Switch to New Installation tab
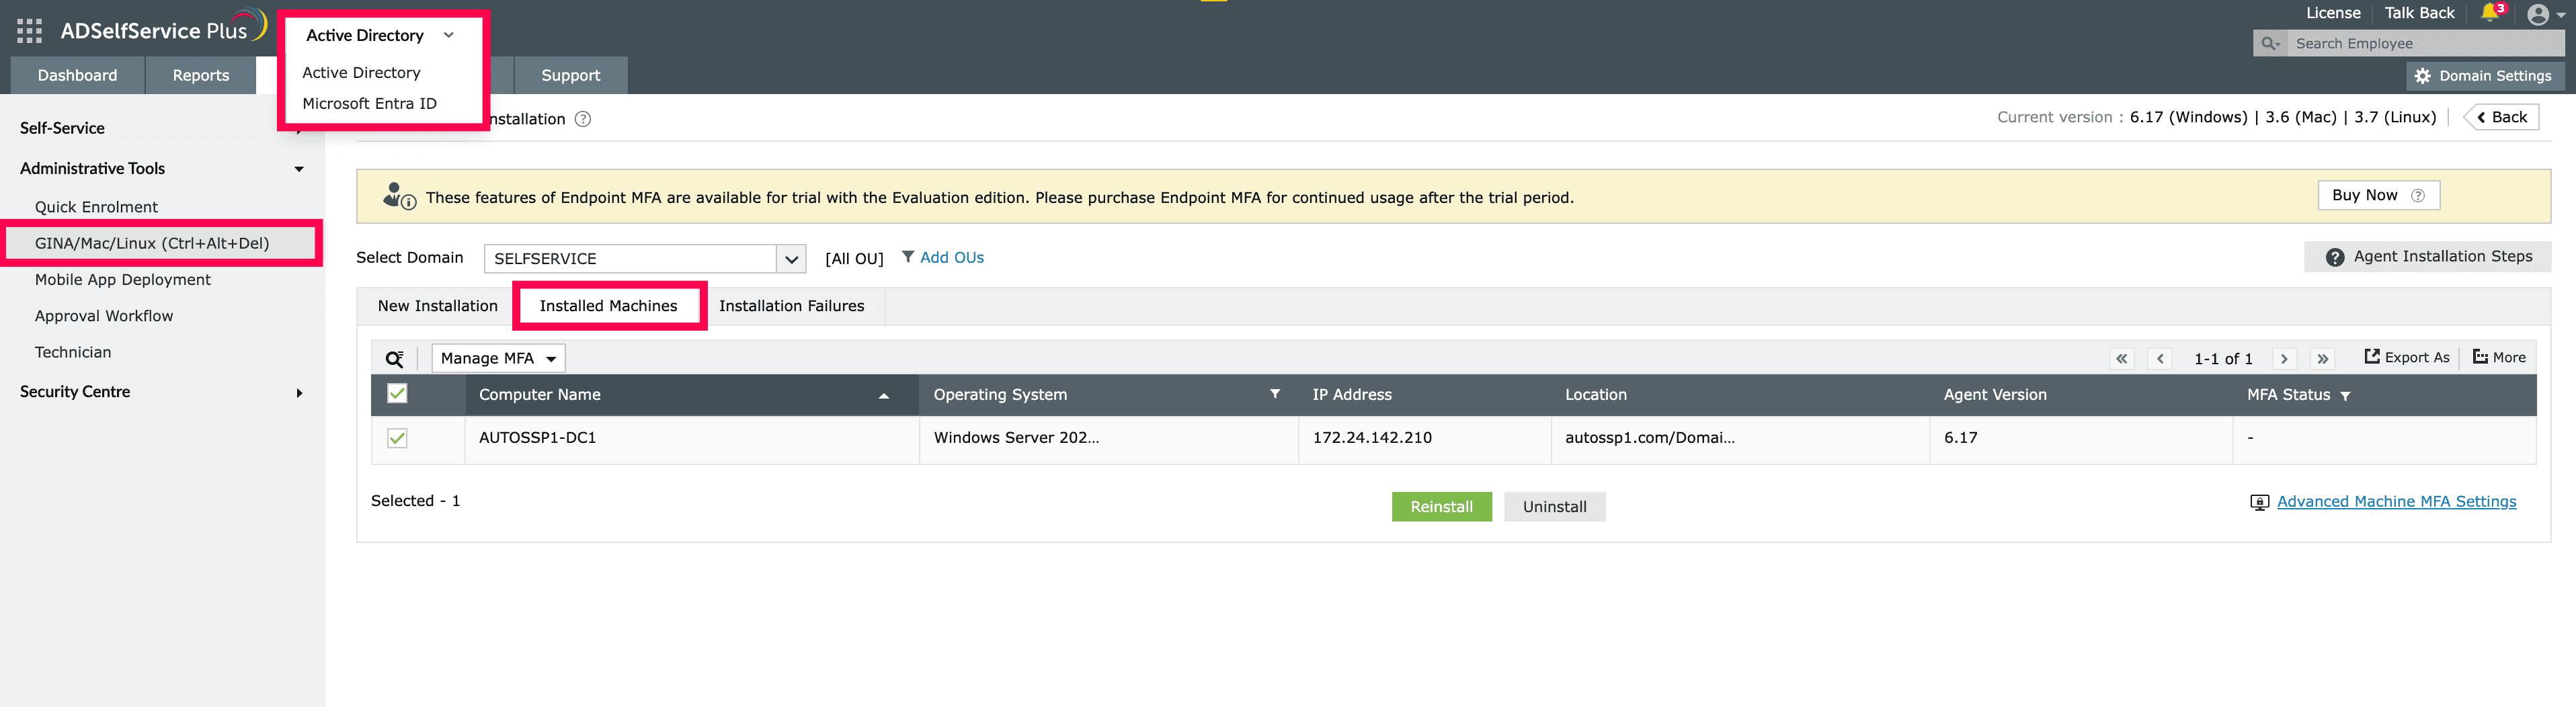This screenshot has height=707, width=2576. (437, 306)
